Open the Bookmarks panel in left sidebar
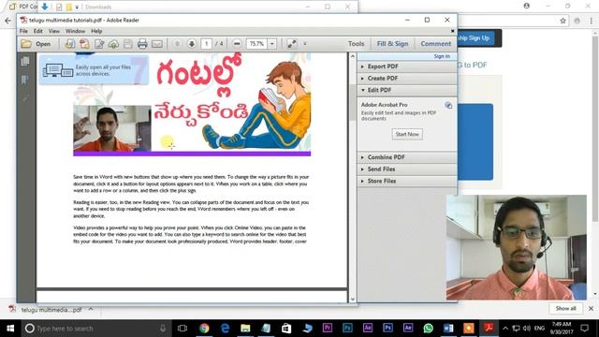This screenshot has width=599, height=337. tap(25, 80)
